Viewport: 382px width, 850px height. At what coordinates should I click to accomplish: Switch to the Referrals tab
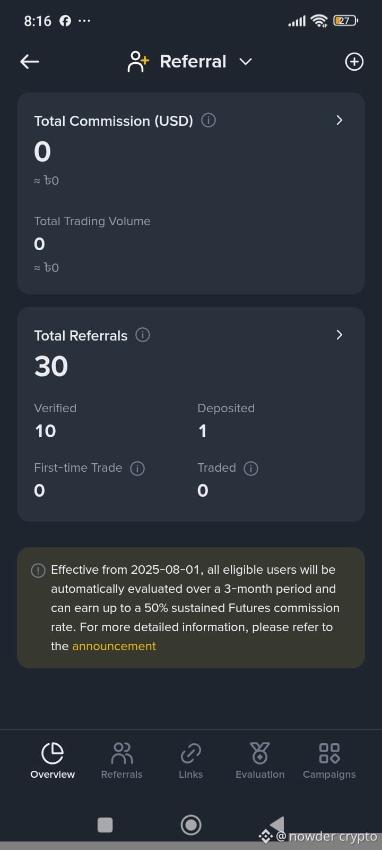click(121, 761)
